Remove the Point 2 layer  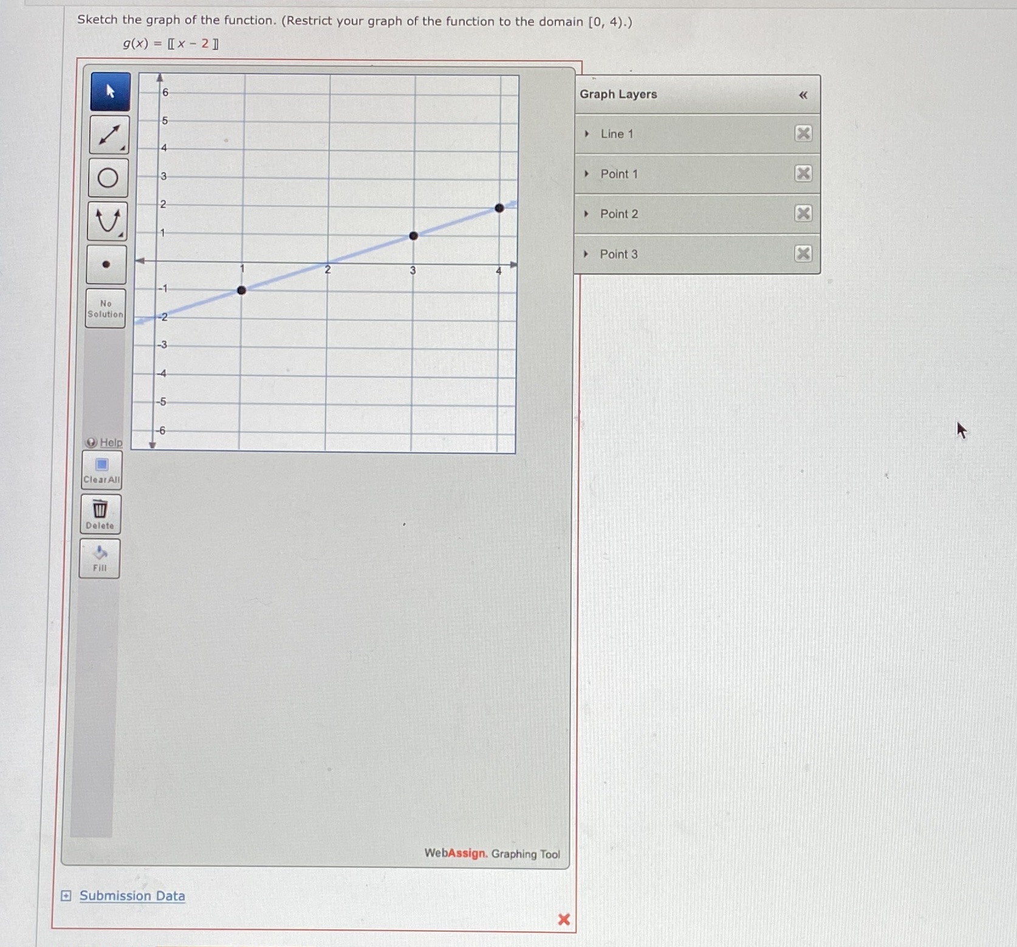tap(803, 213)
